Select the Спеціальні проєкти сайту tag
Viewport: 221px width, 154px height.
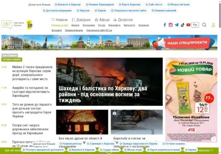[129, 11]
